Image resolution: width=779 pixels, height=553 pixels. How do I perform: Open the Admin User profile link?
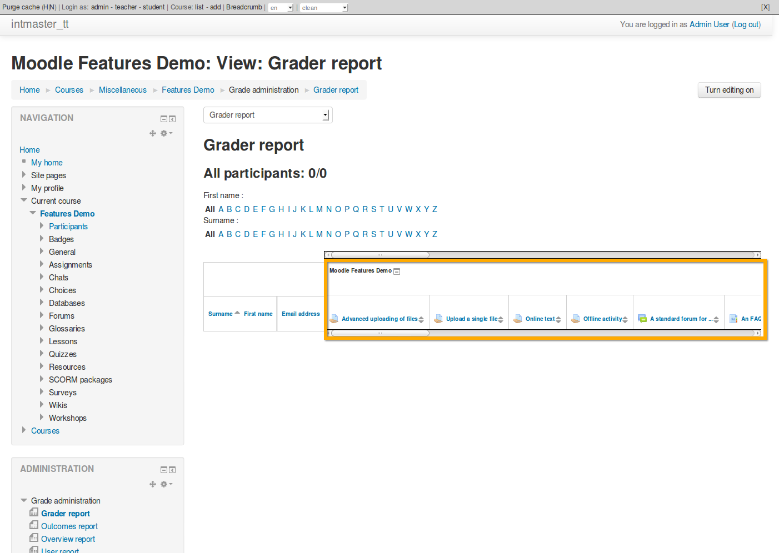click(709, 24)
